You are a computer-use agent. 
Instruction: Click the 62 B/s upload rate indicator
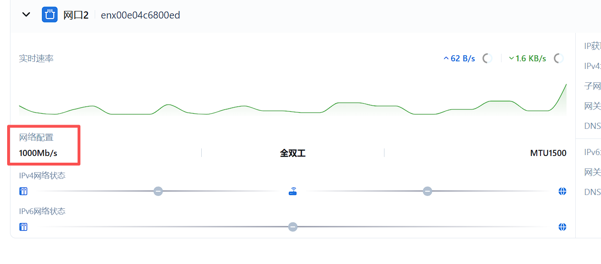pos(459,59)
